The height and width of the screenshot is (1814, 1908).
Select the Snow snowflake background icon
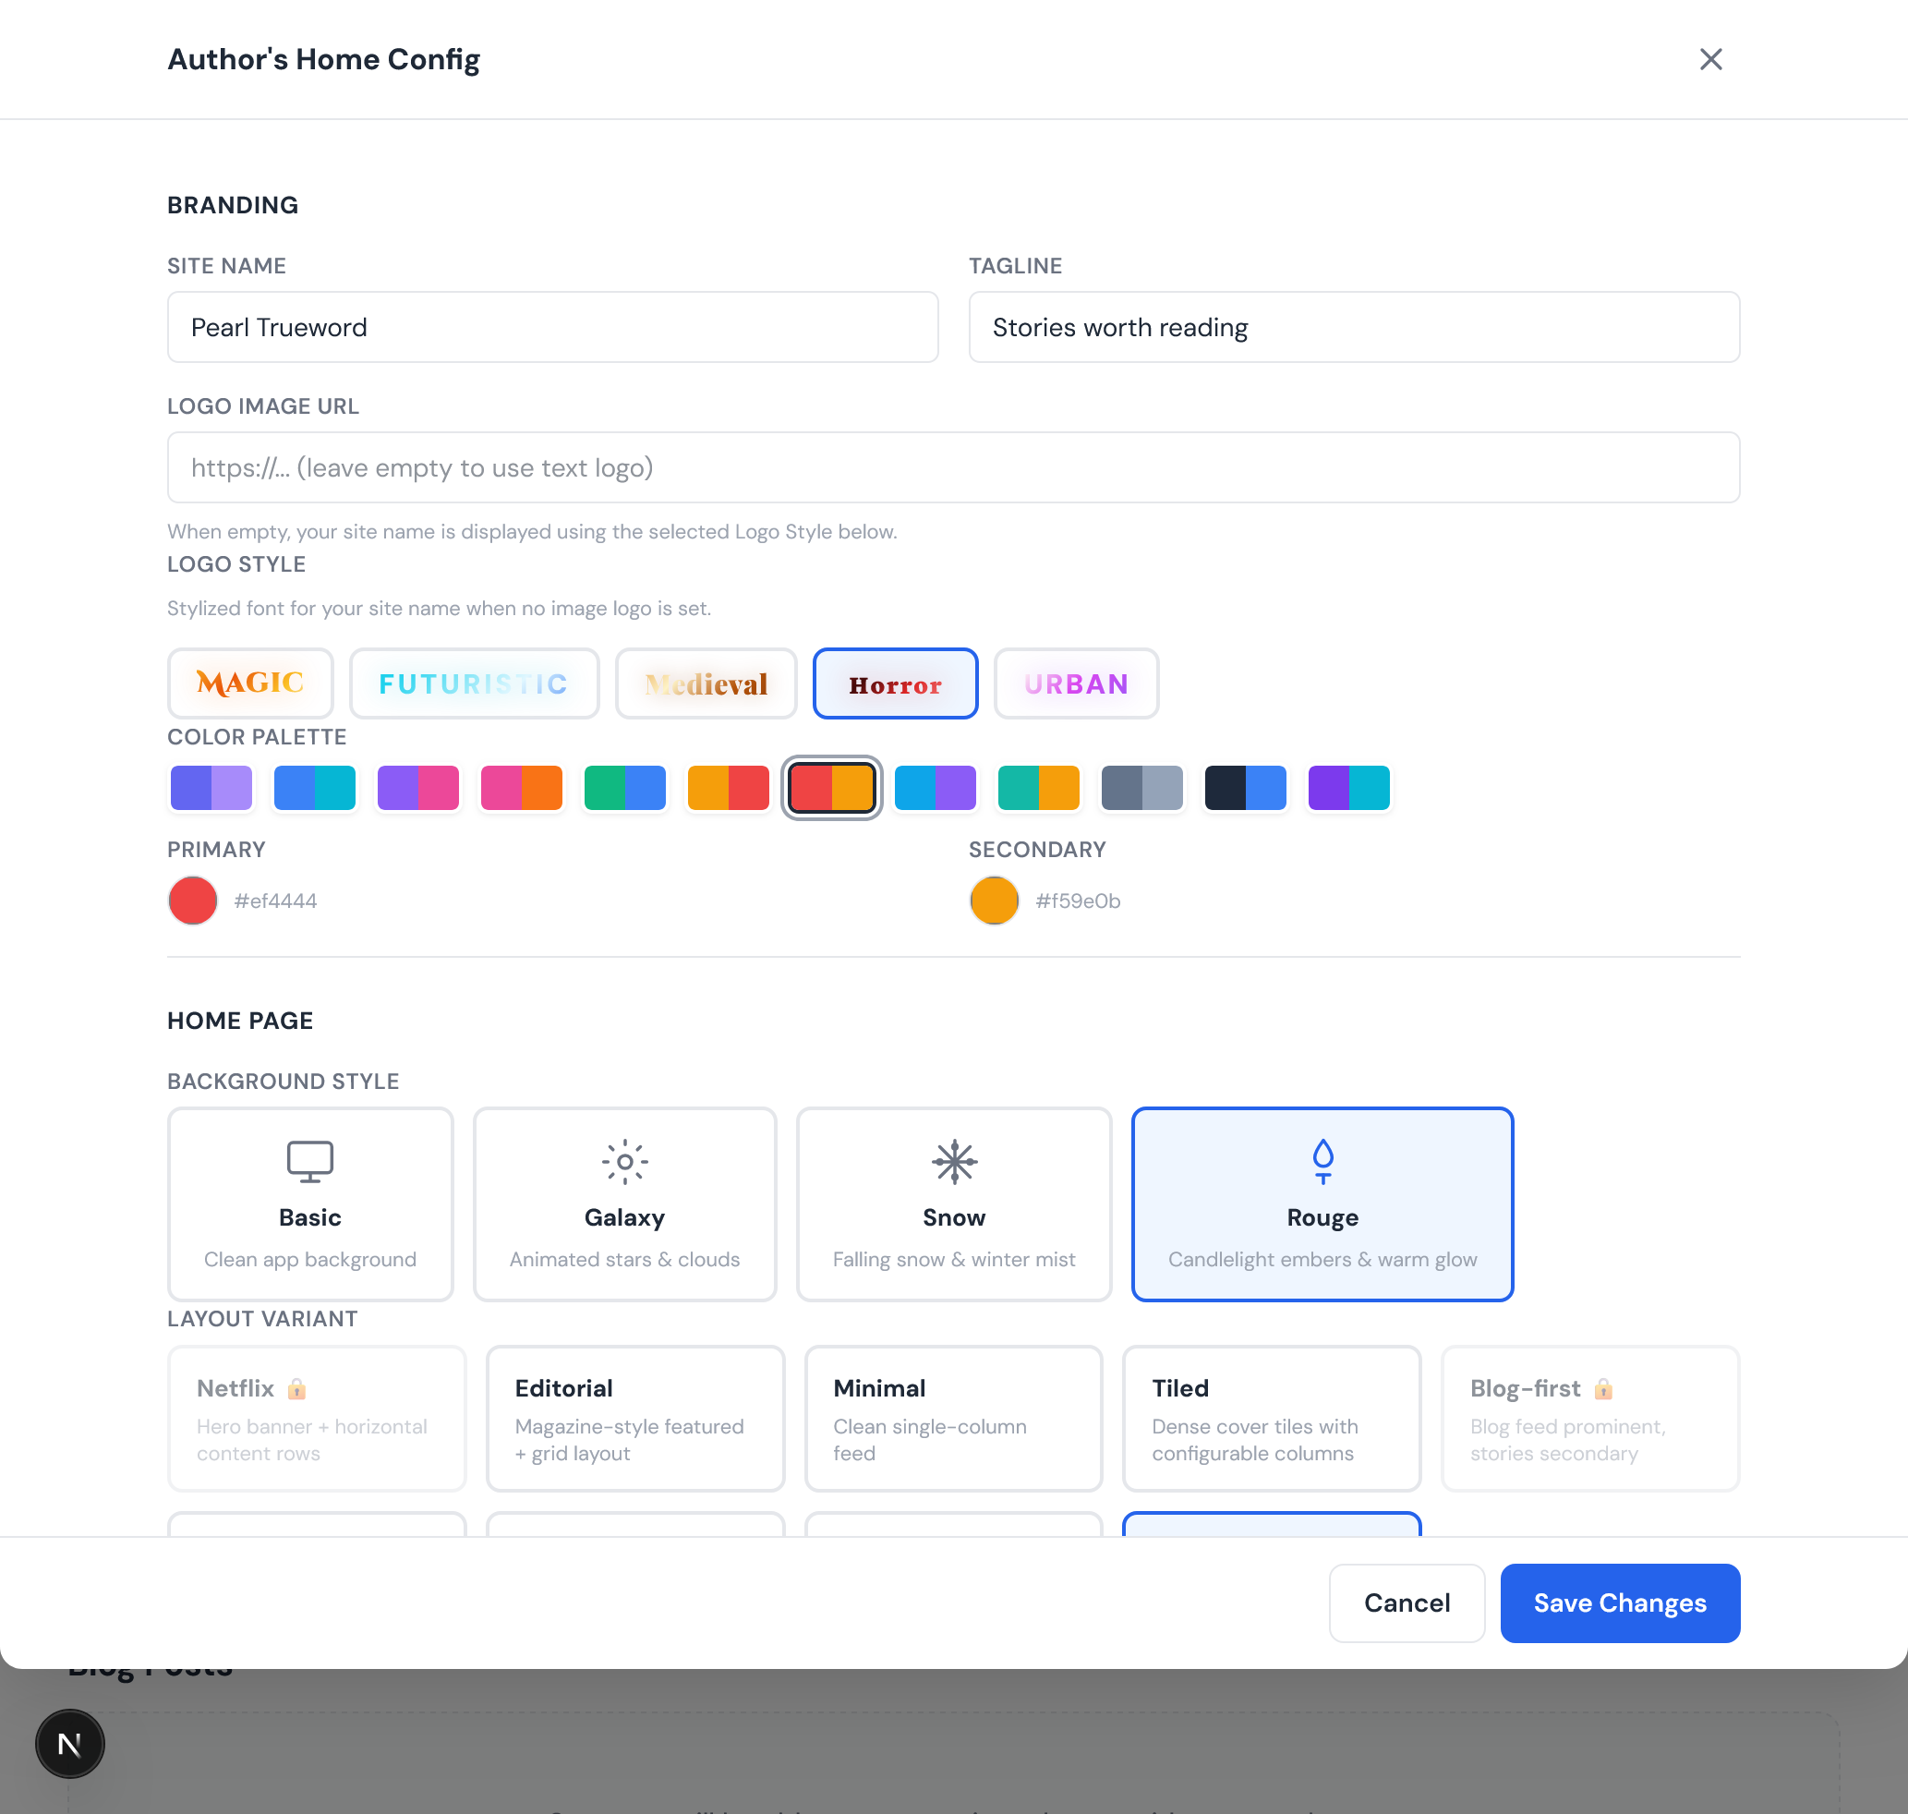[953, 1162]
